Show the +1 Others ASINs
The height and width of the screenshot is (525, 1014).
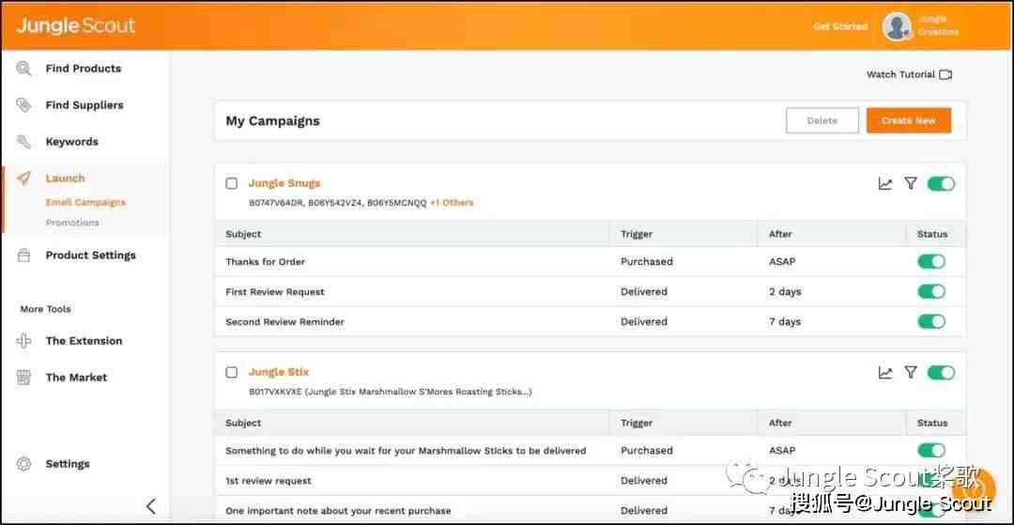pyautogui.click(x=452, y=203)
